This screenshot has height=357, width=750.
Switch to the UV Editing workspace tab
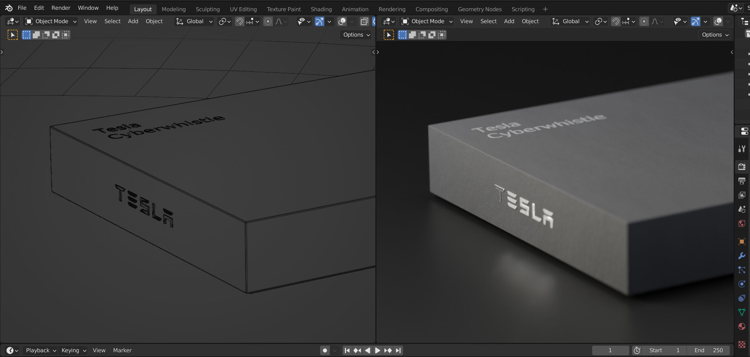pyautogui.click(x=243, y=9)
